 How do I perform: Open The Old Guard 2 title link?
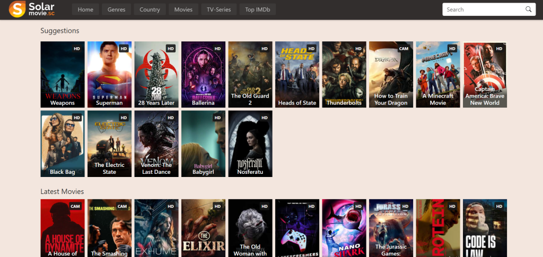(x=250, y=99)
